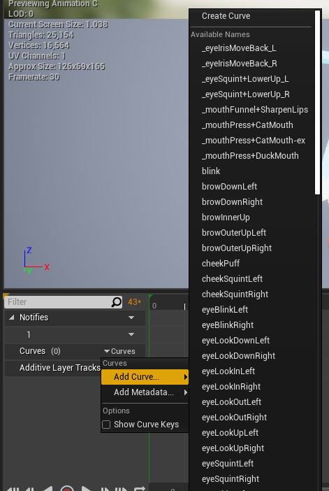Select _mouthPress+CatMouth curve name
Viewport: 329px width, 491px height.
point(247,125)
